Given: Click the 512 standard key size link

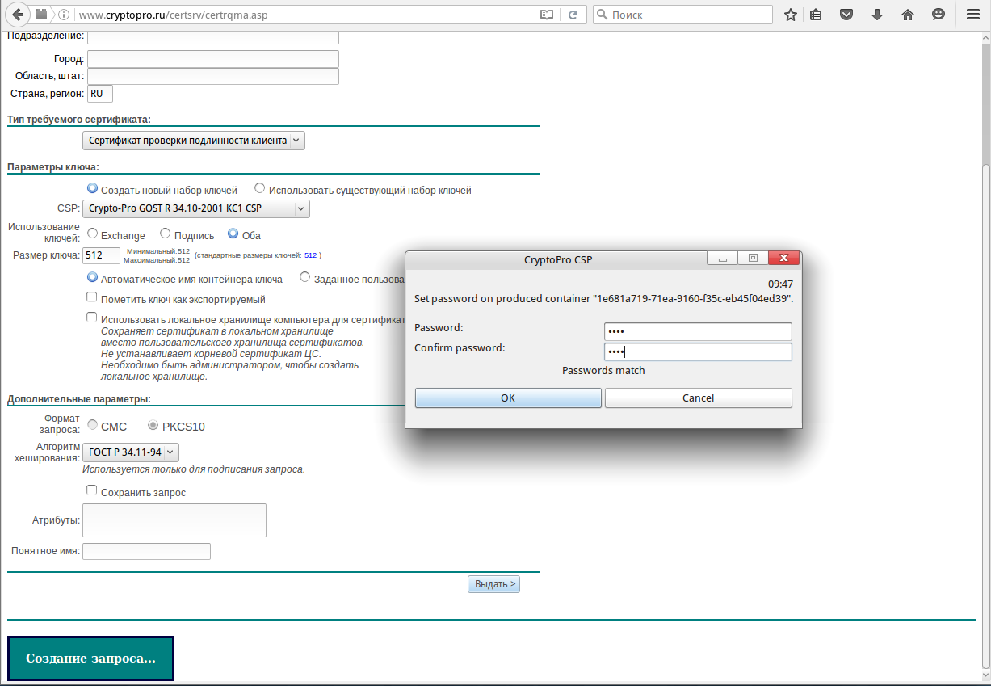Looking at the screenshot, I should pos(310,255).
